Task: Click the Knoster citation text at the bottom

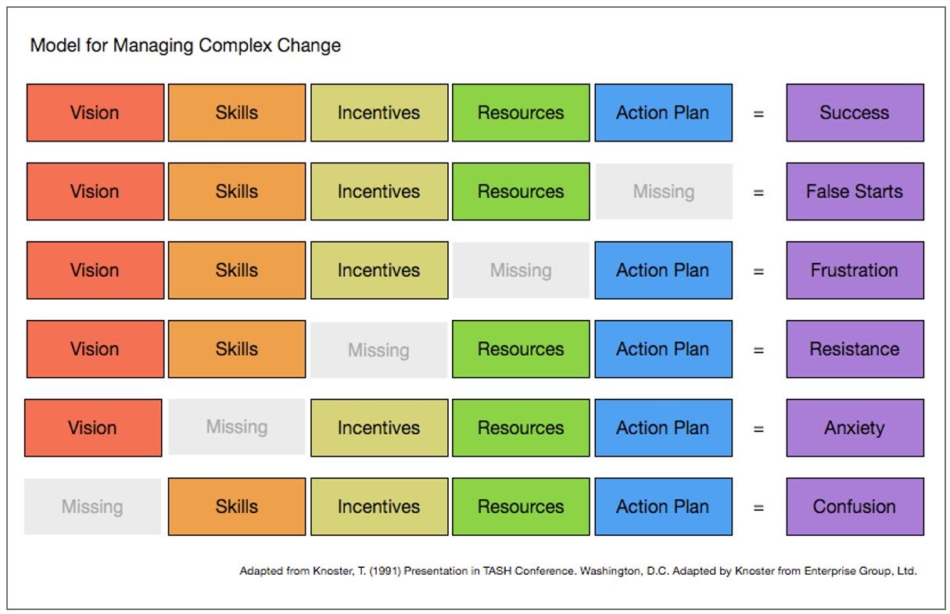Action: (x=578, y=571)
